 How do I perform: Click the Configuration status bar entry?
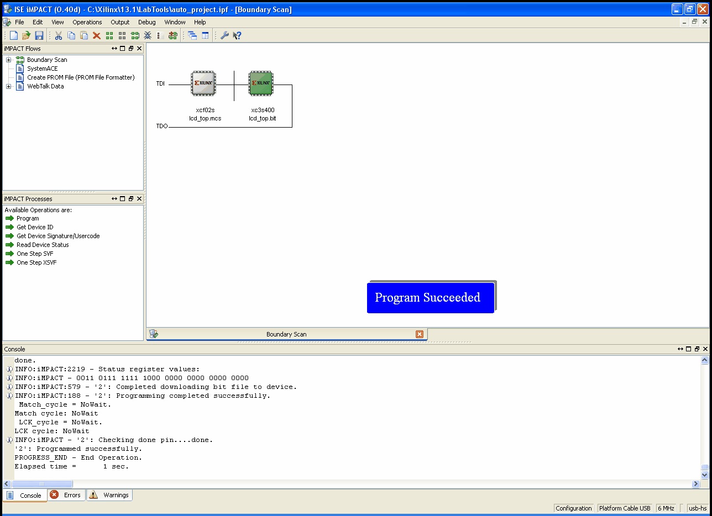pos(574,508)
